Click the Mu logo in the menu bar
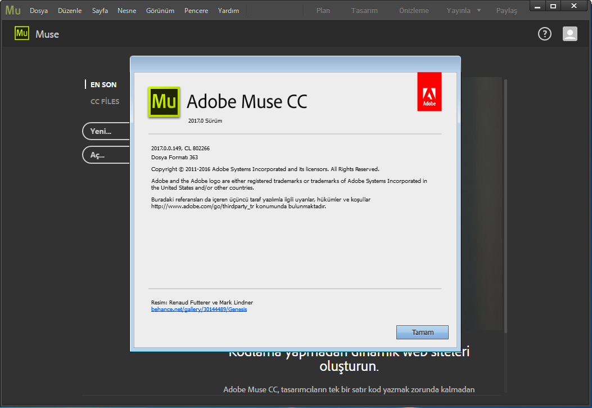 13,10
